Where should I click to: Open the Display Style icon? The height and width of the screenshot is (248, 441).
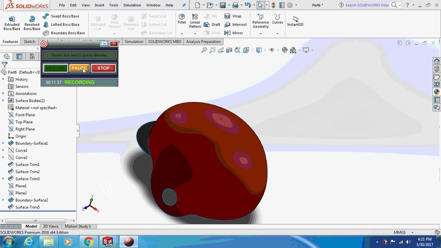(259, 50)
